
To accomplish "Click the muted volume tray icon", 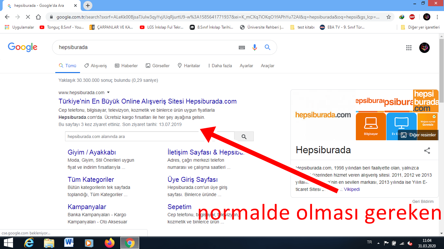I will pyautogui.click(x=410, y=243).
